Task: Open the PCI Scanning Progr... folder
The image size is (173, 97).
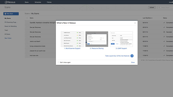Action: (x=11, y=22)
